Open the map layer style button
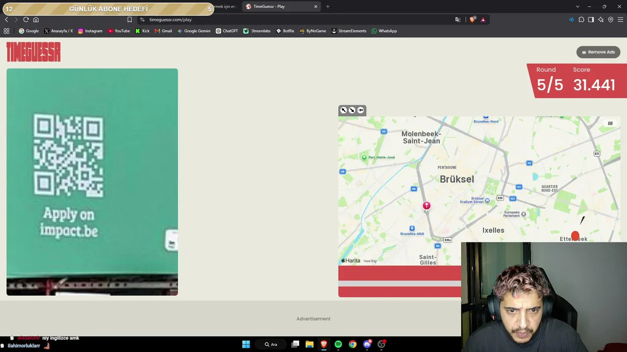 point(610,123)
